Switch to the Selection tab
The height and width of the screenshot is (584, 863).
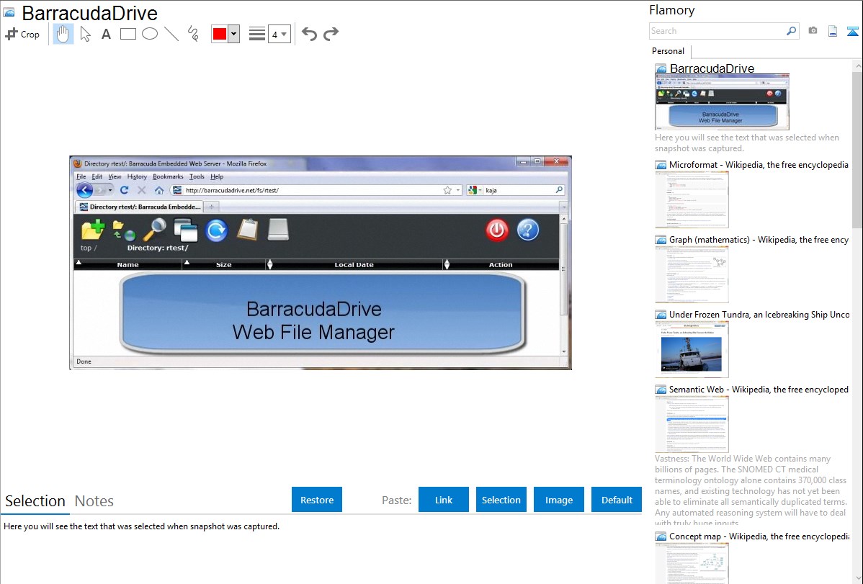(x=35, y=501)
